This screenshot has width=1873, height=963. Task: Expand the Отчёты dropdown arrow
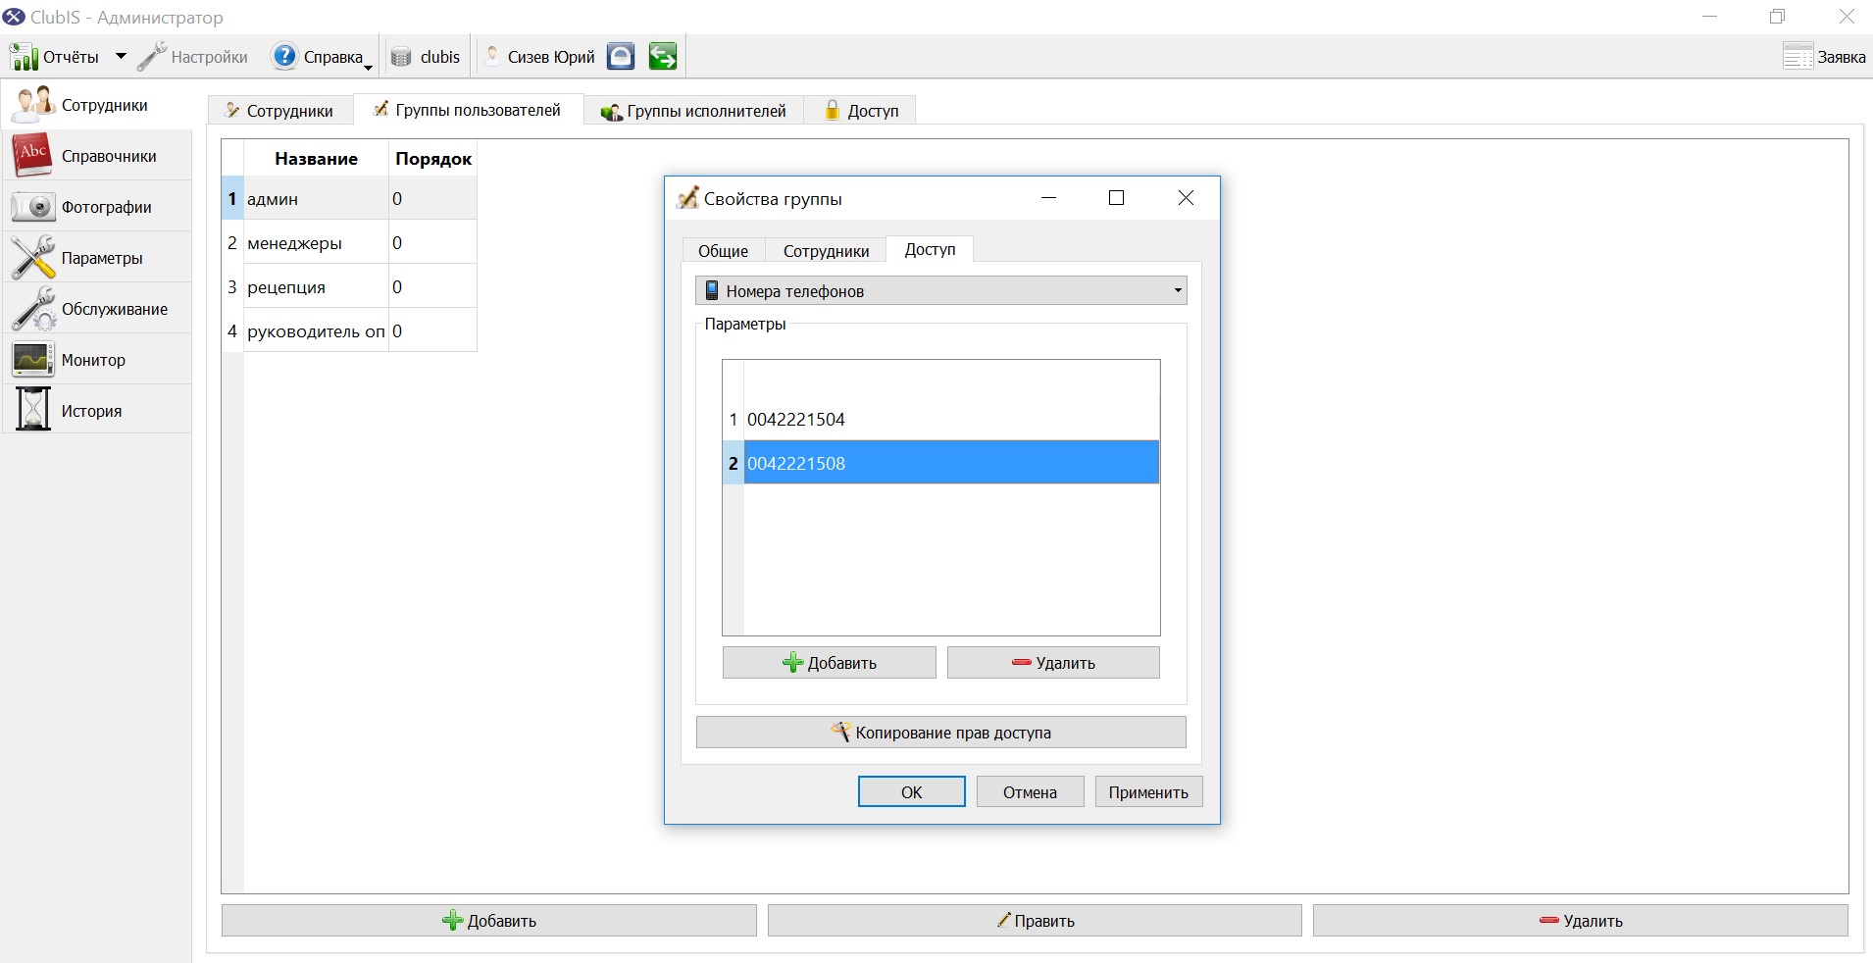(121, 57)
